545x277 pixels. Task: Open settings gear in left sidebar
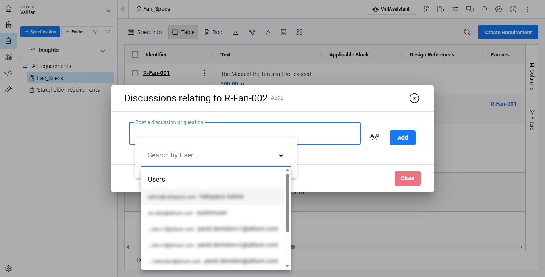pos(8,269)
